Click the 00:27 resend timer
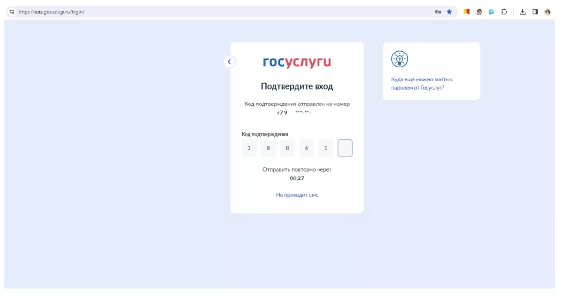The height and width of the screenshot is (296, 562). 297,178
